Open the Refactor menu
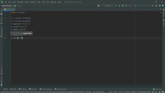 (33, 2)
